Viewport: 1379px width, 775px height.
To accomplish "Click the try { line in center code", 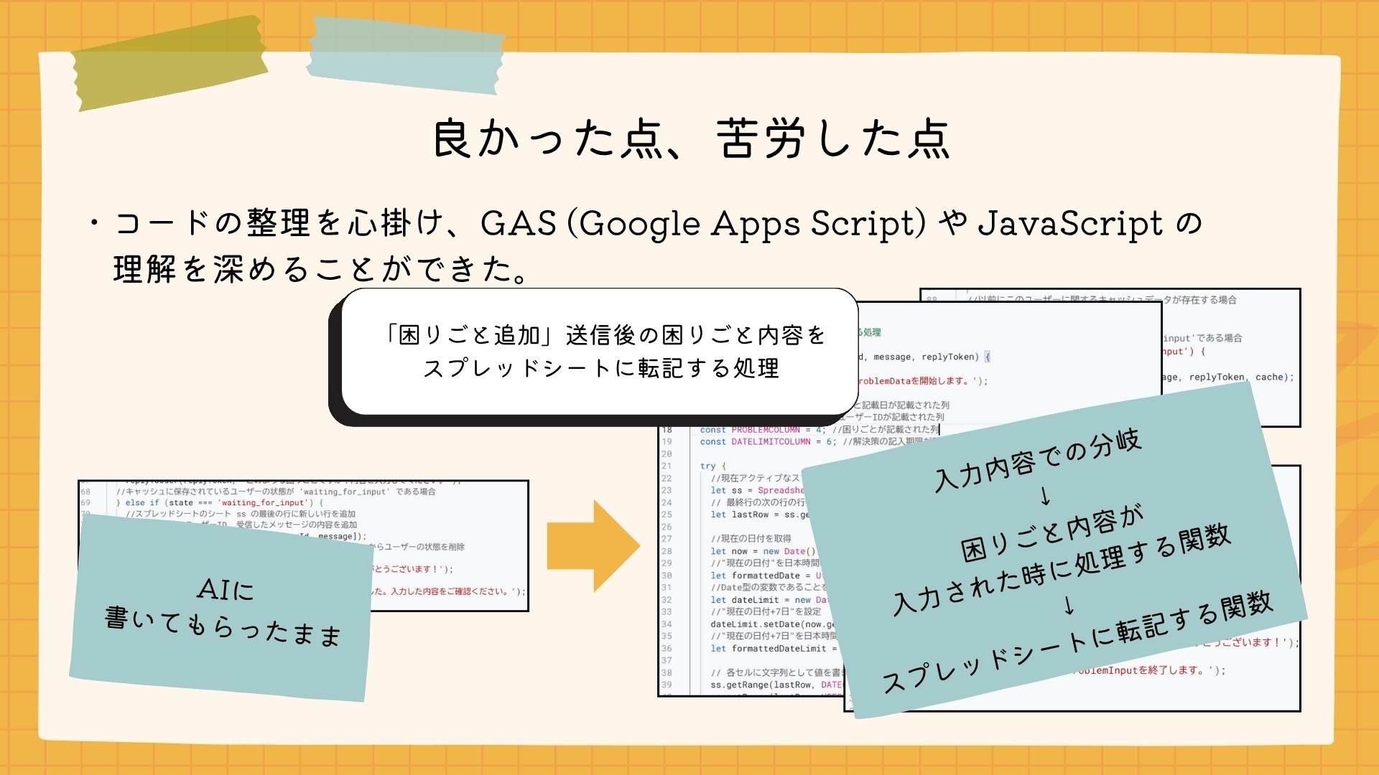I will point(713,466).
